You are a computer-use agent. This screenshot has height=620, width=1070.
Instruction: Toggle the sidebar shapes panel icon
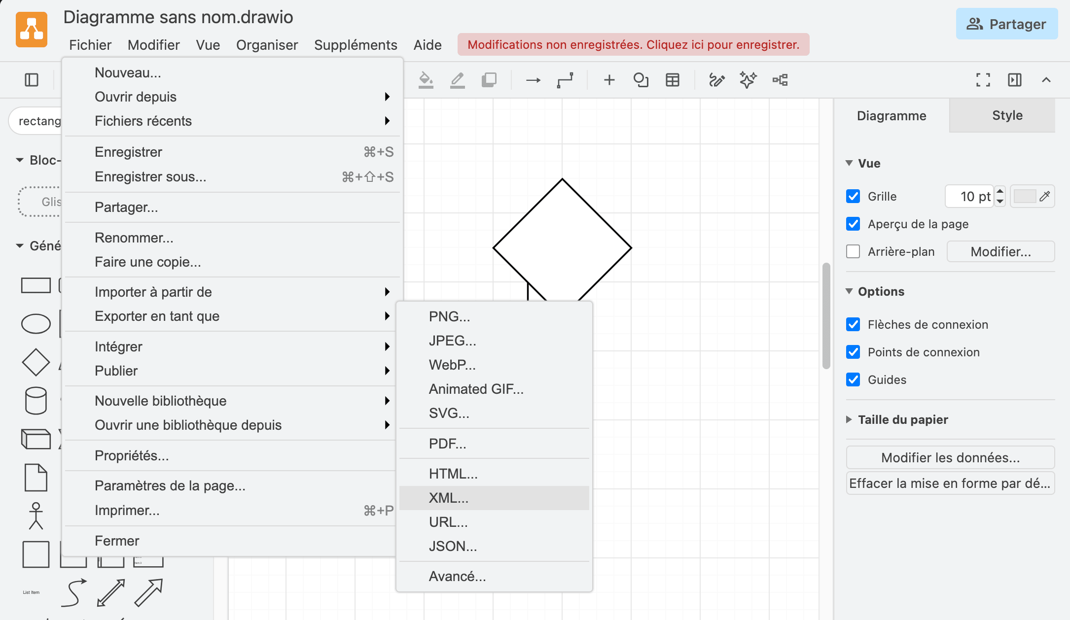(32, 80)
